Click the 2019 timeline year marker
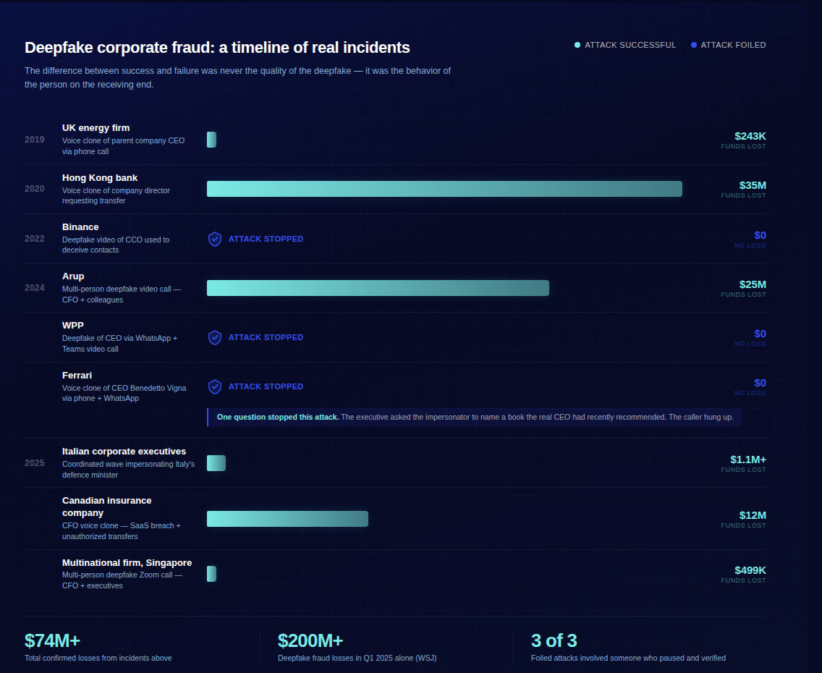The height and width of the screenshot is (673, 822). tap(34, 140)
